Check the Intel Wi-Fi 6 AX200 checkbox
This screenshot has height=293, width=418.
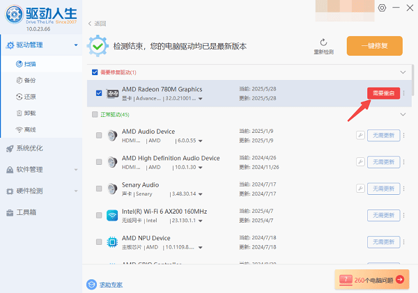tap(99, 215)
